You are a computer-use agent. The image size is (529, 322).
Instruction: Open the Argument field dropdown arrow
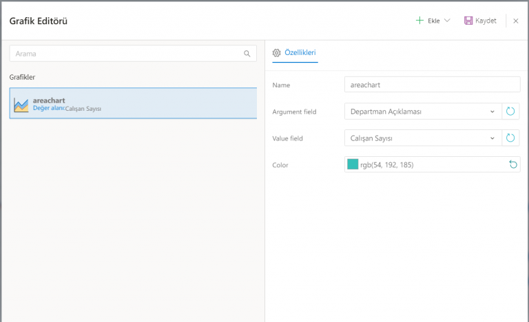point(492,111)
